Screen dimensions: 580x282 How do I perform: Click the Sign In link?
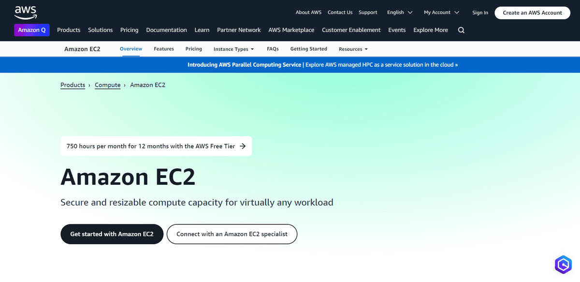480,13
